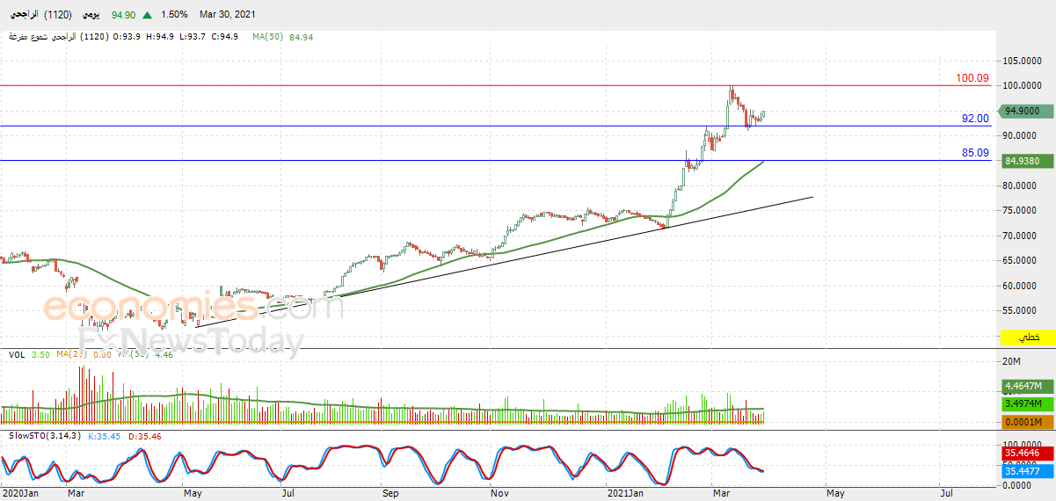
Task: Select the يومي timeframe label
Action: point(91,14)
